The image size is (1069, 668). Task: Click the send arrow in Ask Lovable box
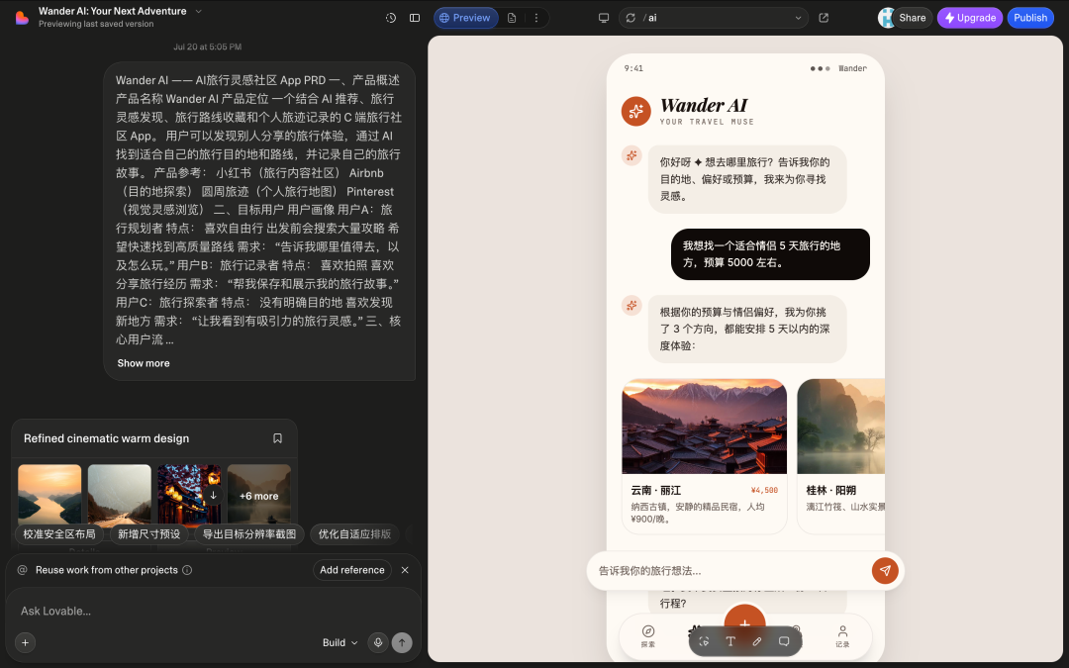pyautogui.click(x=402, y=642)
